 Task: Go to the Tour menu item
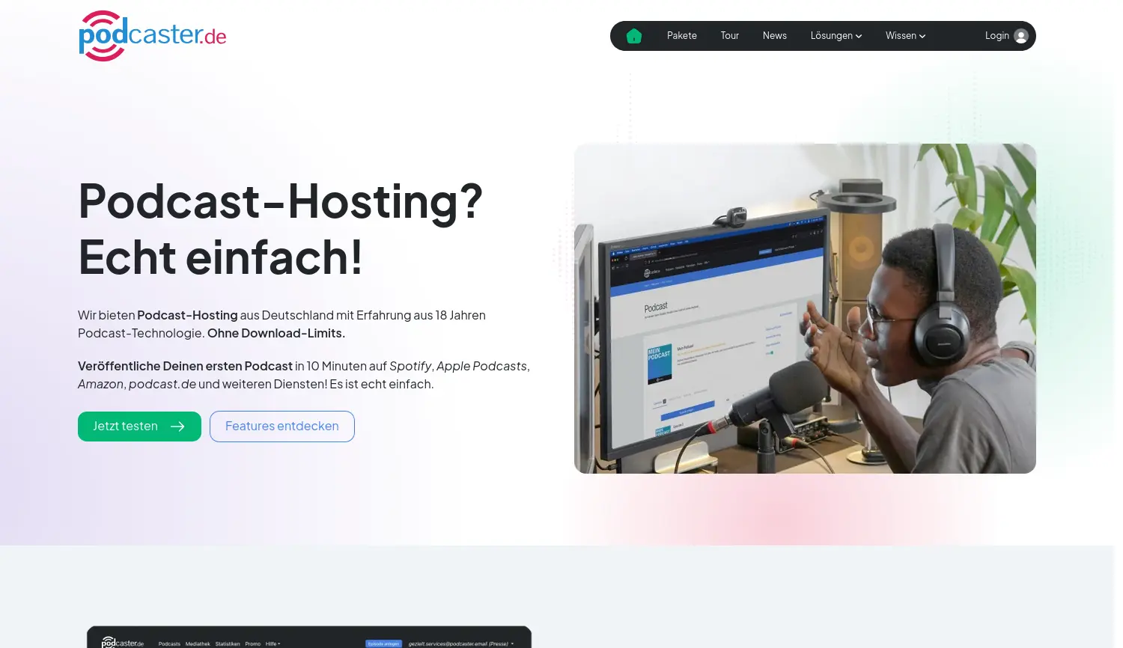pyautogui.click(x=729, y=36)
